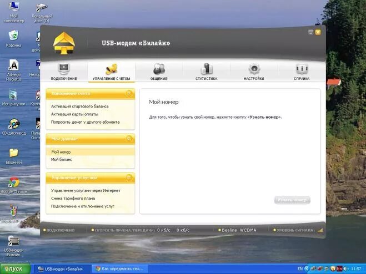Choose Попросить денег у другого абонента
This screenshot has height=274, width=366.
pyautogui.click(x=85, y=122)
